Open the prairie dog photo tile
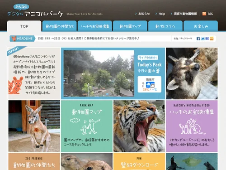The height and width of the screenshot is (170, 226). [x=87, y=161]
